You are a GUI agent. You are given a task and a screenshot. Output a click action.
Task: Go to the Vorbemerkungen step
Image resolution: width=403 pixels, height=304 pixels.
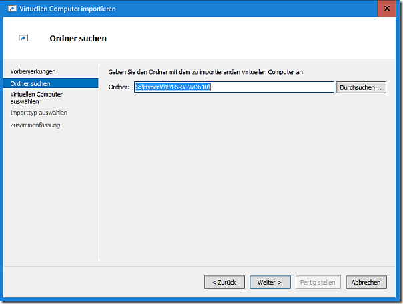(33, 71)
